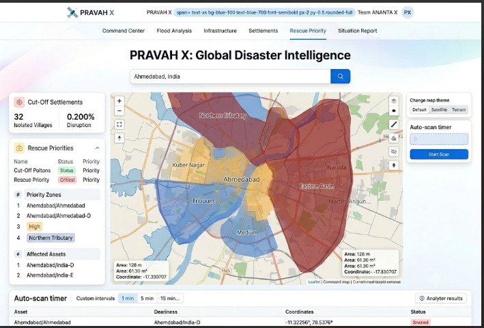484x328 pixels.
Task: Click the hash icon beside Affected Assets
Action: pos(18,254)
